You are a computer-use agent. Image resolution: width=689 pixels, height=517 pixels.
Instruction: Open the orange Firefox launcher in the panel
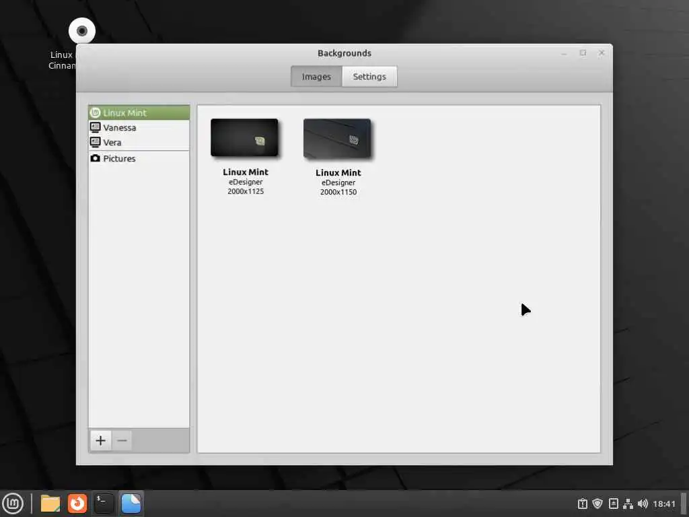coord(77,504)
